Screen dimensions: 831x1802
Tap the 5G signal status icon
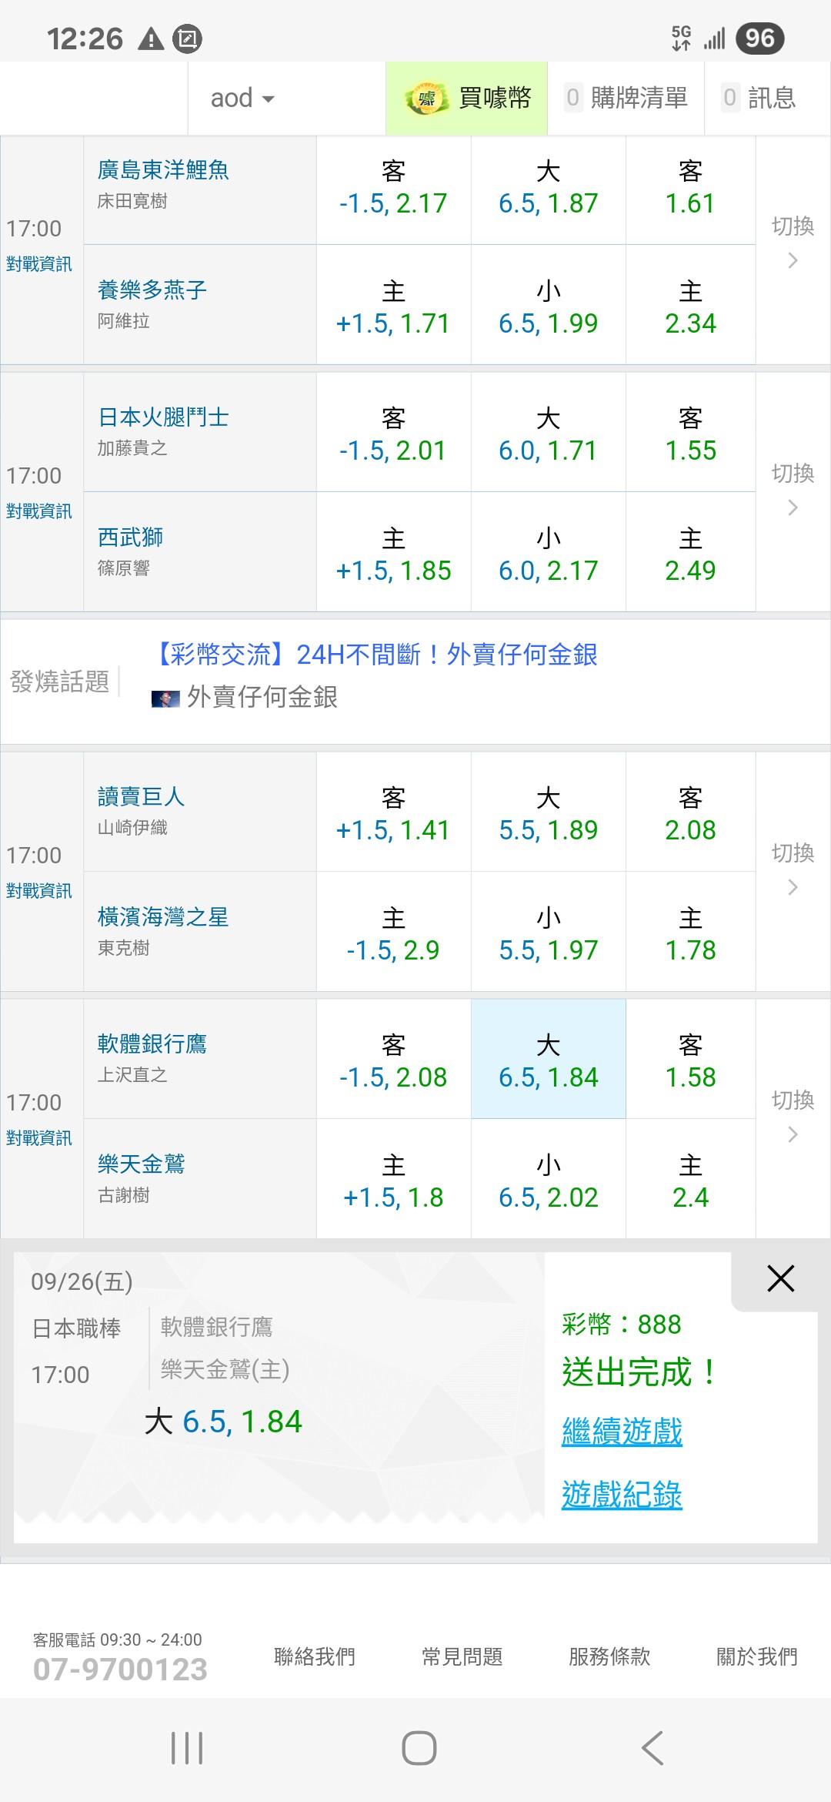pos(681,37)
